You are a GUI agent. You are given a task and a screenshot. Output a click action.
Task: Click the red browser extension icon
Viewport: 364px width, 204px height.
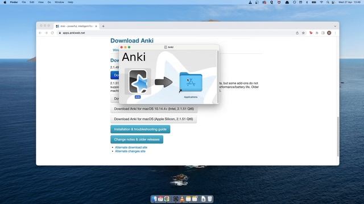[x=311, y=33]
